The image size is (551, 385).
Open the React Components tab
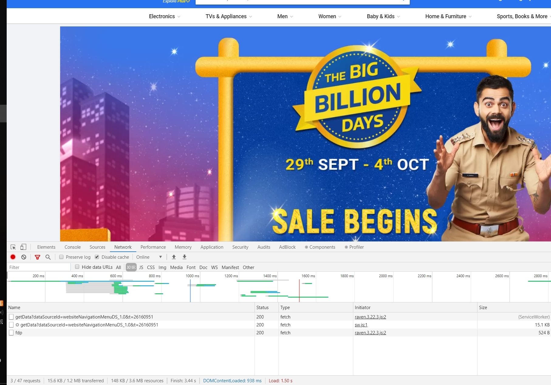pyautogui.click(x=320, y=247)
